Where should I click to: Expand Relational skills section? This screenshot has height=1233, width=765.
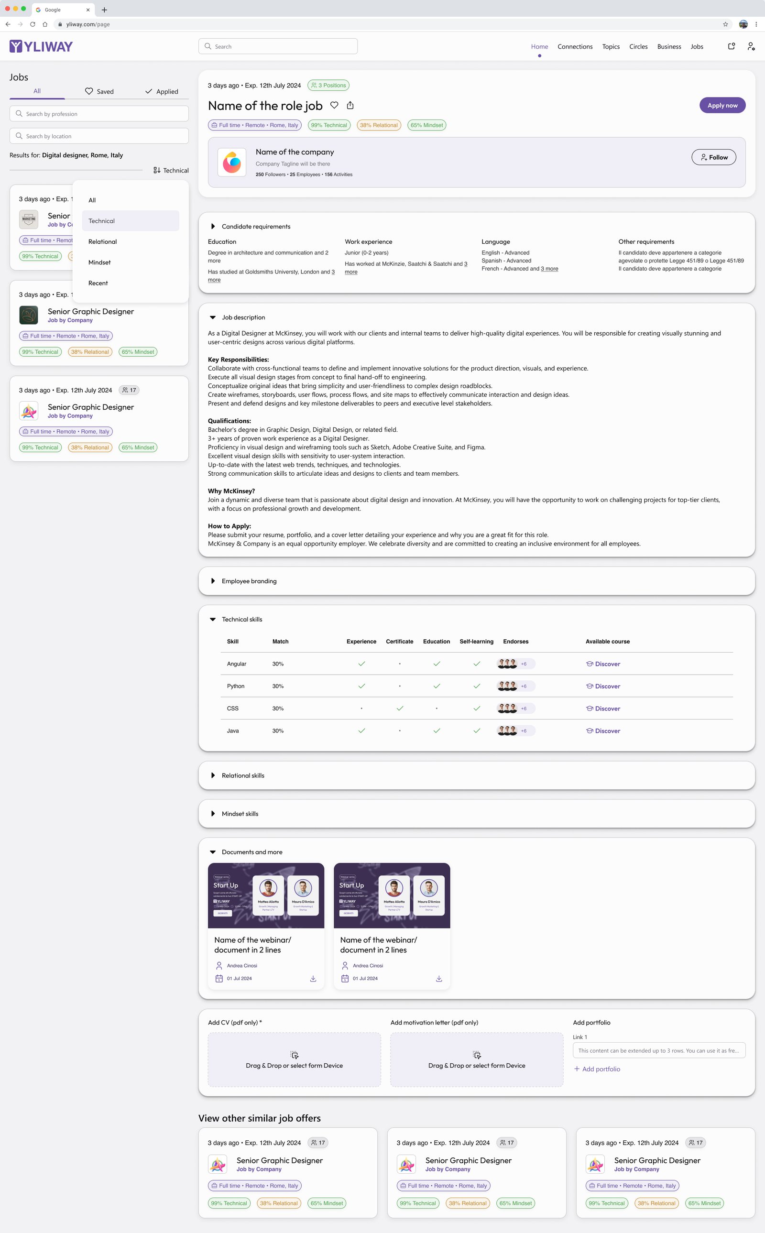click(213, 775)
